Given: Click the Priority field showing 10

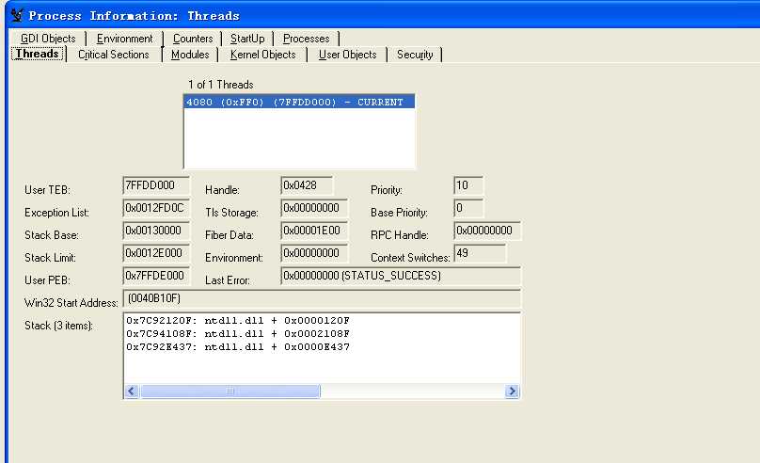Looking at the screenshot, I should (468, 185).
